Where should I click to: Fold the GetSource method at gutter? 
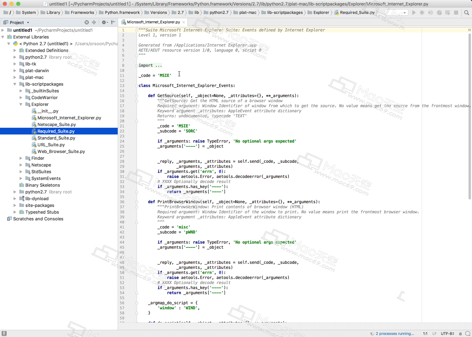137,96
